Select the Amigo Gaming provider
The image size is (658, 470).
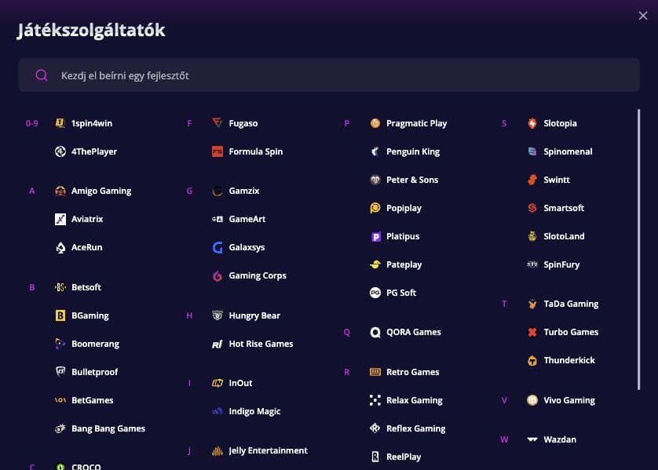[x=101, y=191]
